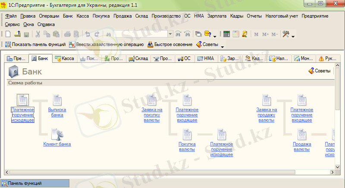This screenshot has width=345, height=188.
Task: Open the Платежное поручение исходящее link
Action: click(23, 115)
